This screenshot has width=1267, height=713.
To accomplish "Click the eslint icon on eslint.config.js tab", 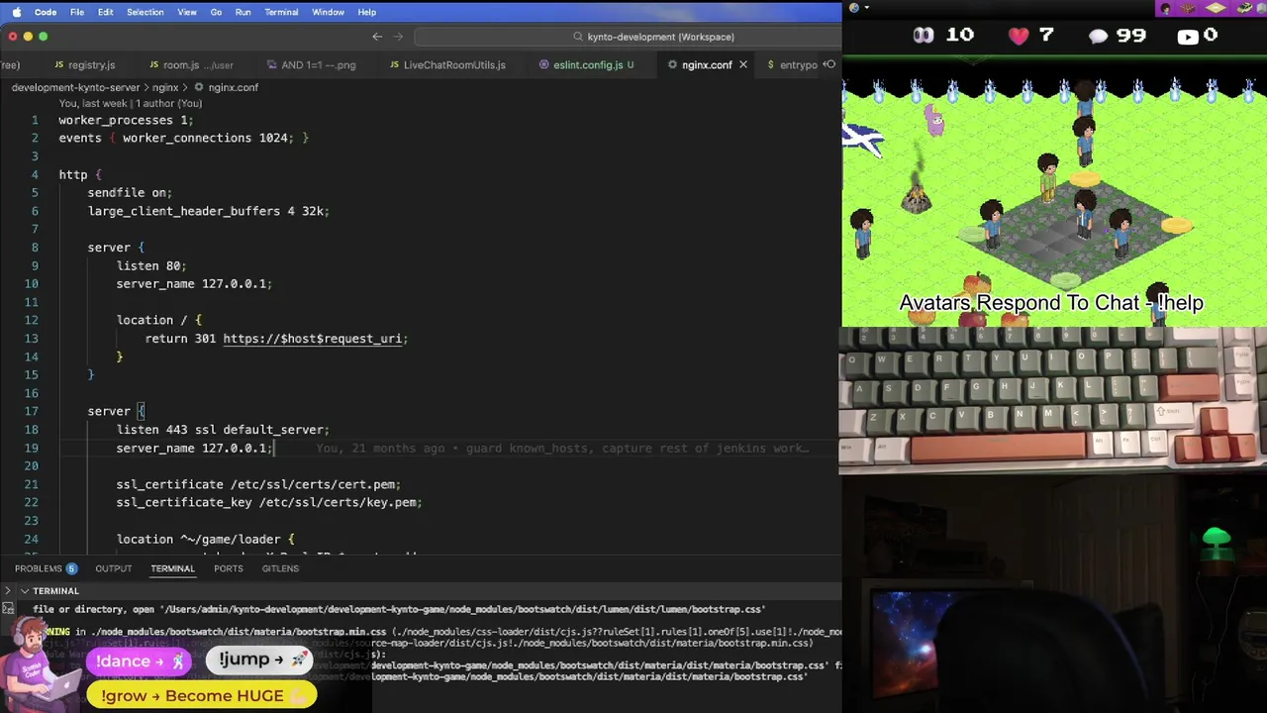I will (x=543, y=65).
